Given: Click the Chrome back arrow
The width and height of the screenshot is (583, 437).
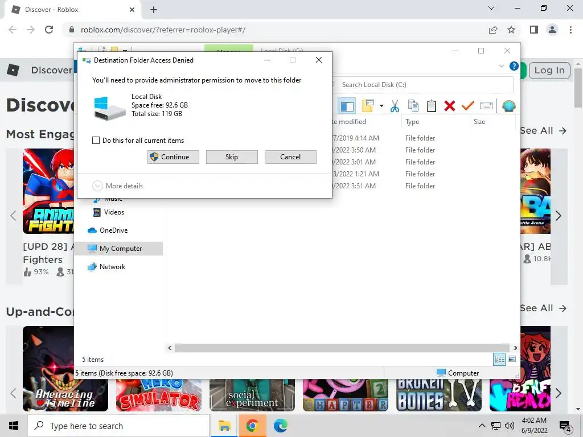Looking at the screenshot, I should click(x=13, y=30).
